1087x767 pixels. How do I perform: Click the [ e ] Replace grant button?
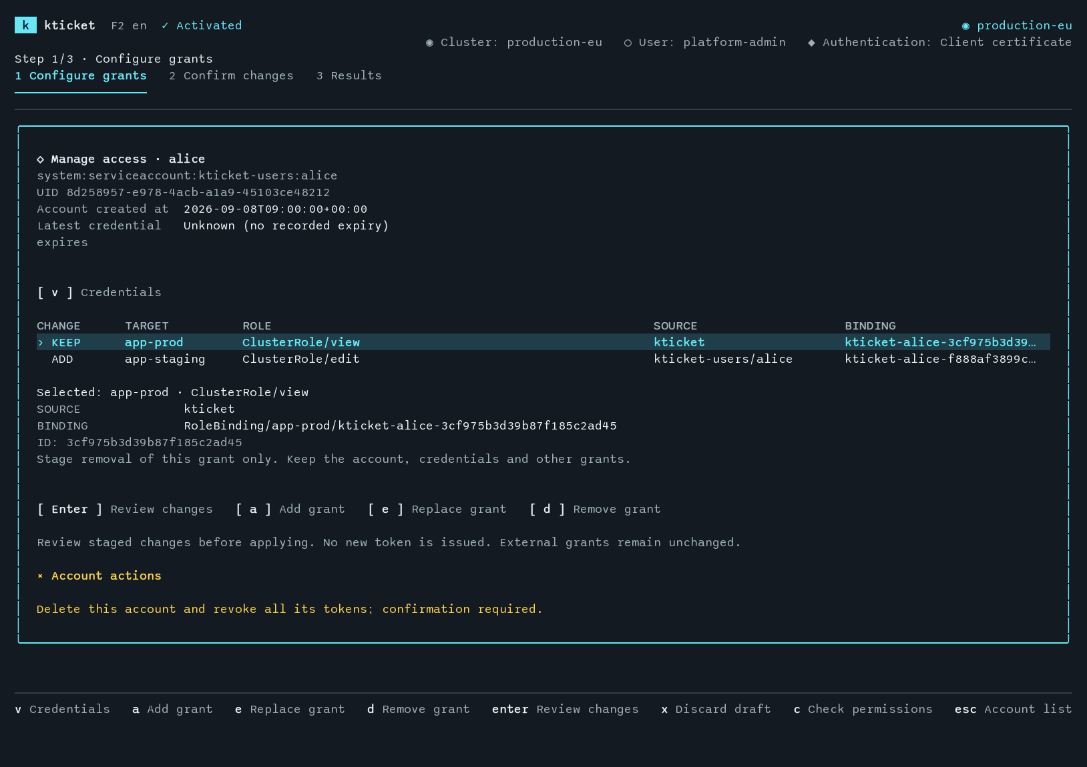pos(437,509)
